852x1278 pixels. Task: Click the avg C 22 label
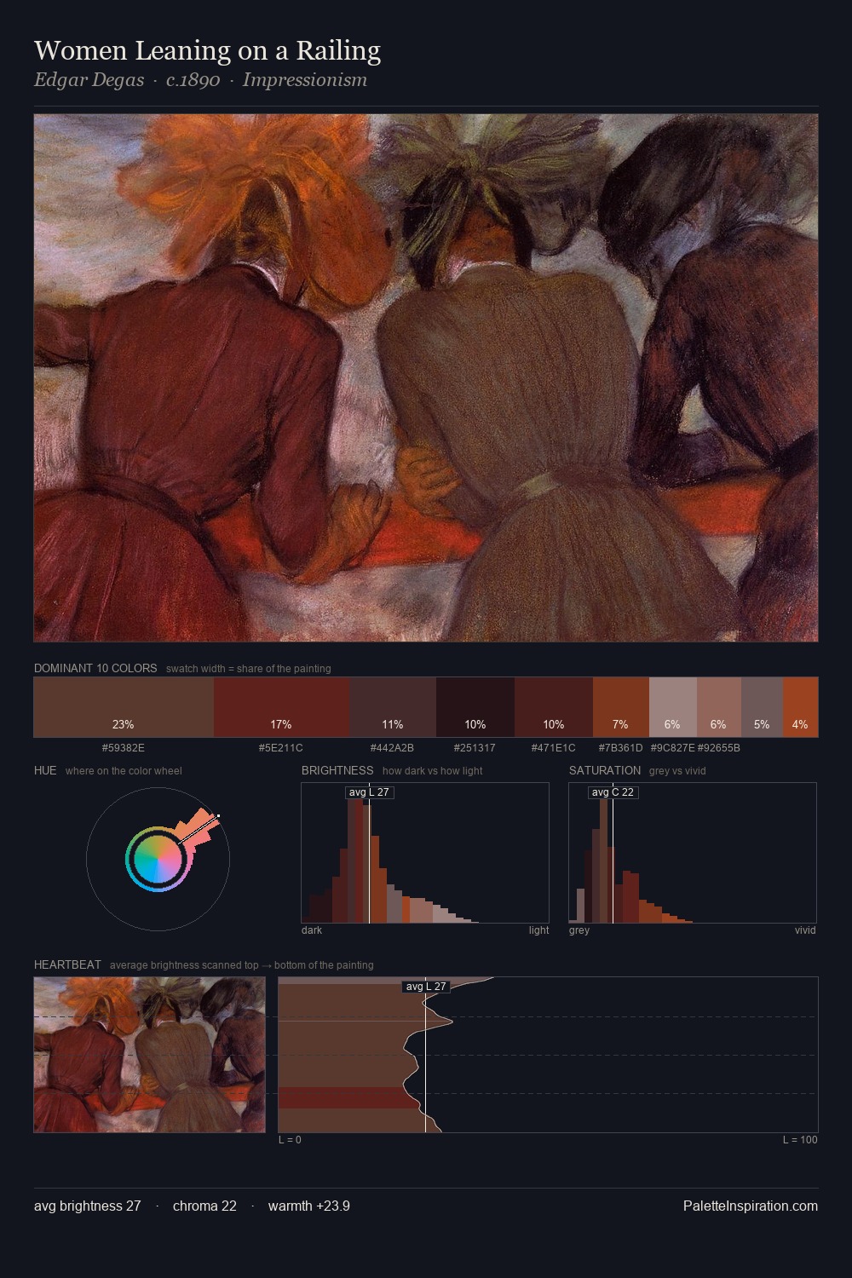pos(613,792)
